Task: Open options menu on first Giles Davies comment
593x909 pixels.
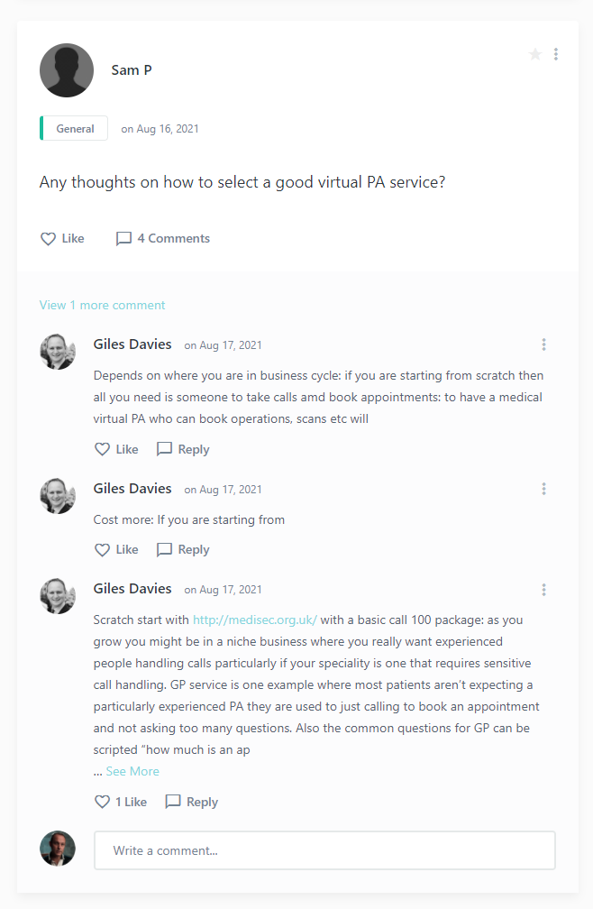Action: (544, 344)
